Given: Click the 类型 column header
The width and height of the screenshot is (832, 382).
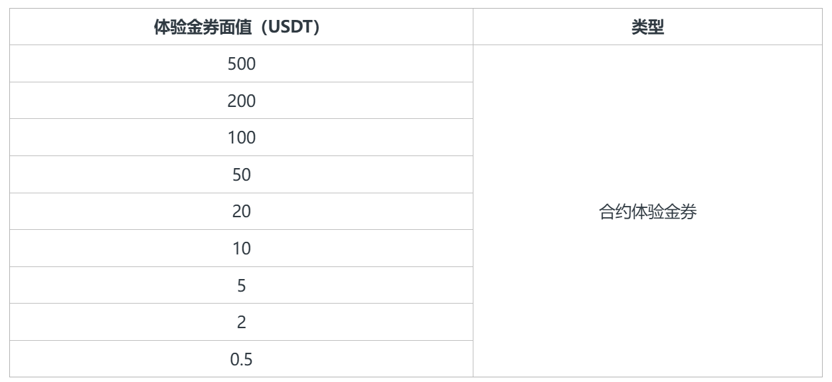Looking at the screenshot, I should coord(647,27).
